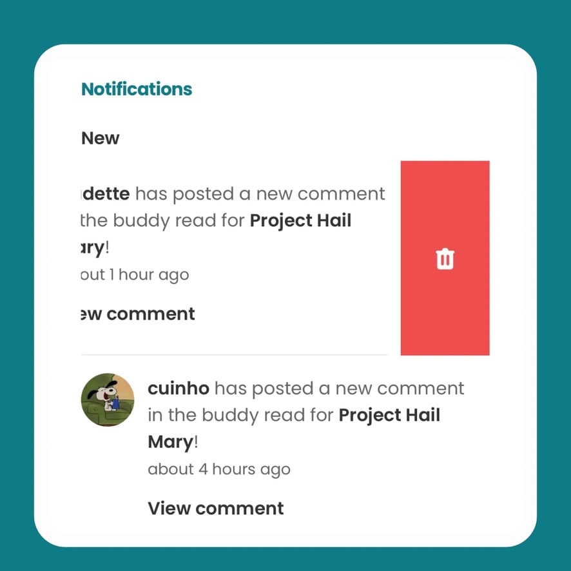Click the trash icon to delete notification

[445, 258]
